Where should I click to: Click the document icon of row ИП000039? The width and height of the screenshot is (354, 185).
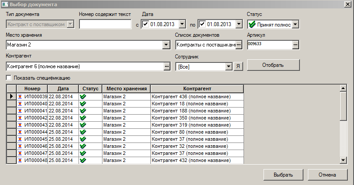20,96
